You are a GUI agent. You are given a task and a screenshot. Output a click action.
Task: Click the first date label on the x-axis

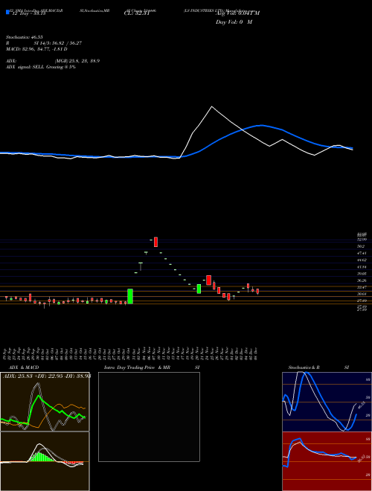point(6,353)
